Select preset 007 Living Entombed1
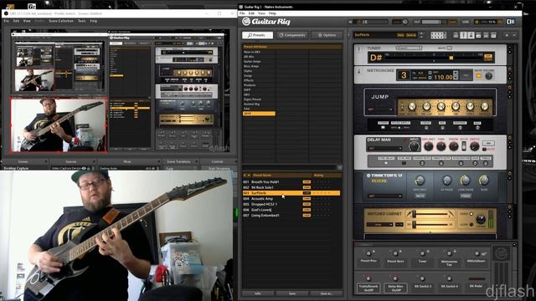Image resolution: width=536 pixels, height=301 pixels. [x=291, y=216]
